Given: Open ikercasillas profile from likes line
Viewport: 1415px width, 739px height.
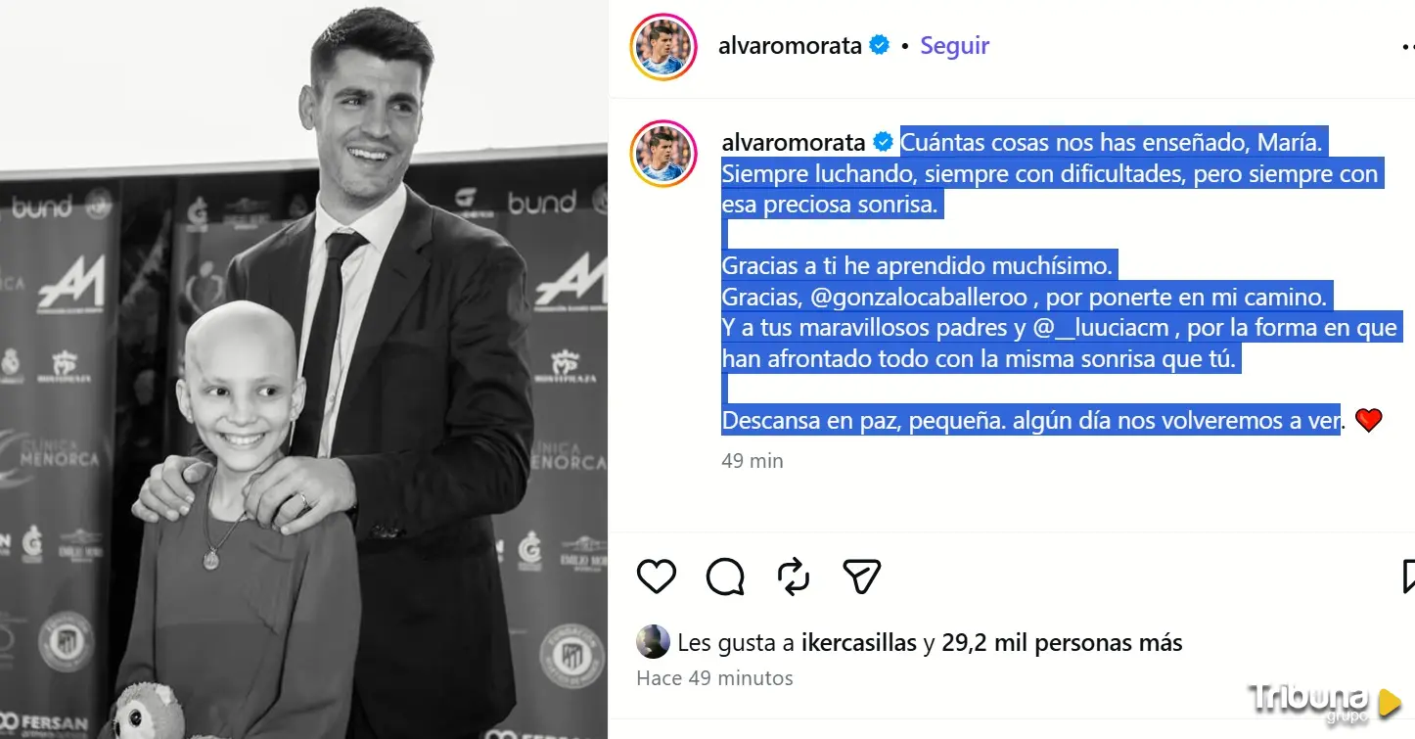Looking at the screenshot, I should click(x=859, y=643).
